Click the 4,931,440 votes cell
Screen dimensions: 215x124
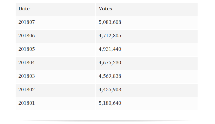coord(110,49)
